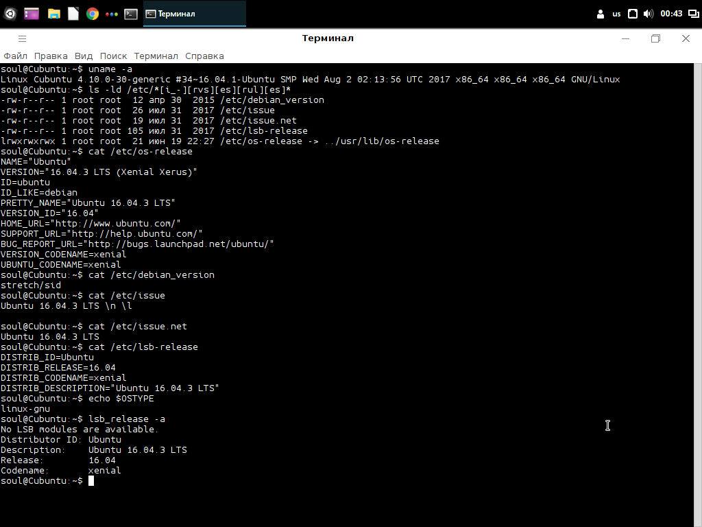The image size is (702, 527).
Task: Launch terminal from panel launcher icon
Action: pyautogui.click(x=131, y=14)
